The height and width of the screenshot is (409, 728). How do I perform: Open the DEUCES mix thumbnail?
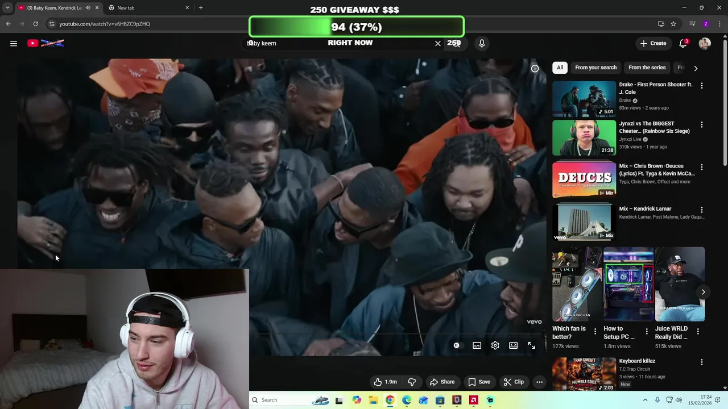click(x=584, y=180)
